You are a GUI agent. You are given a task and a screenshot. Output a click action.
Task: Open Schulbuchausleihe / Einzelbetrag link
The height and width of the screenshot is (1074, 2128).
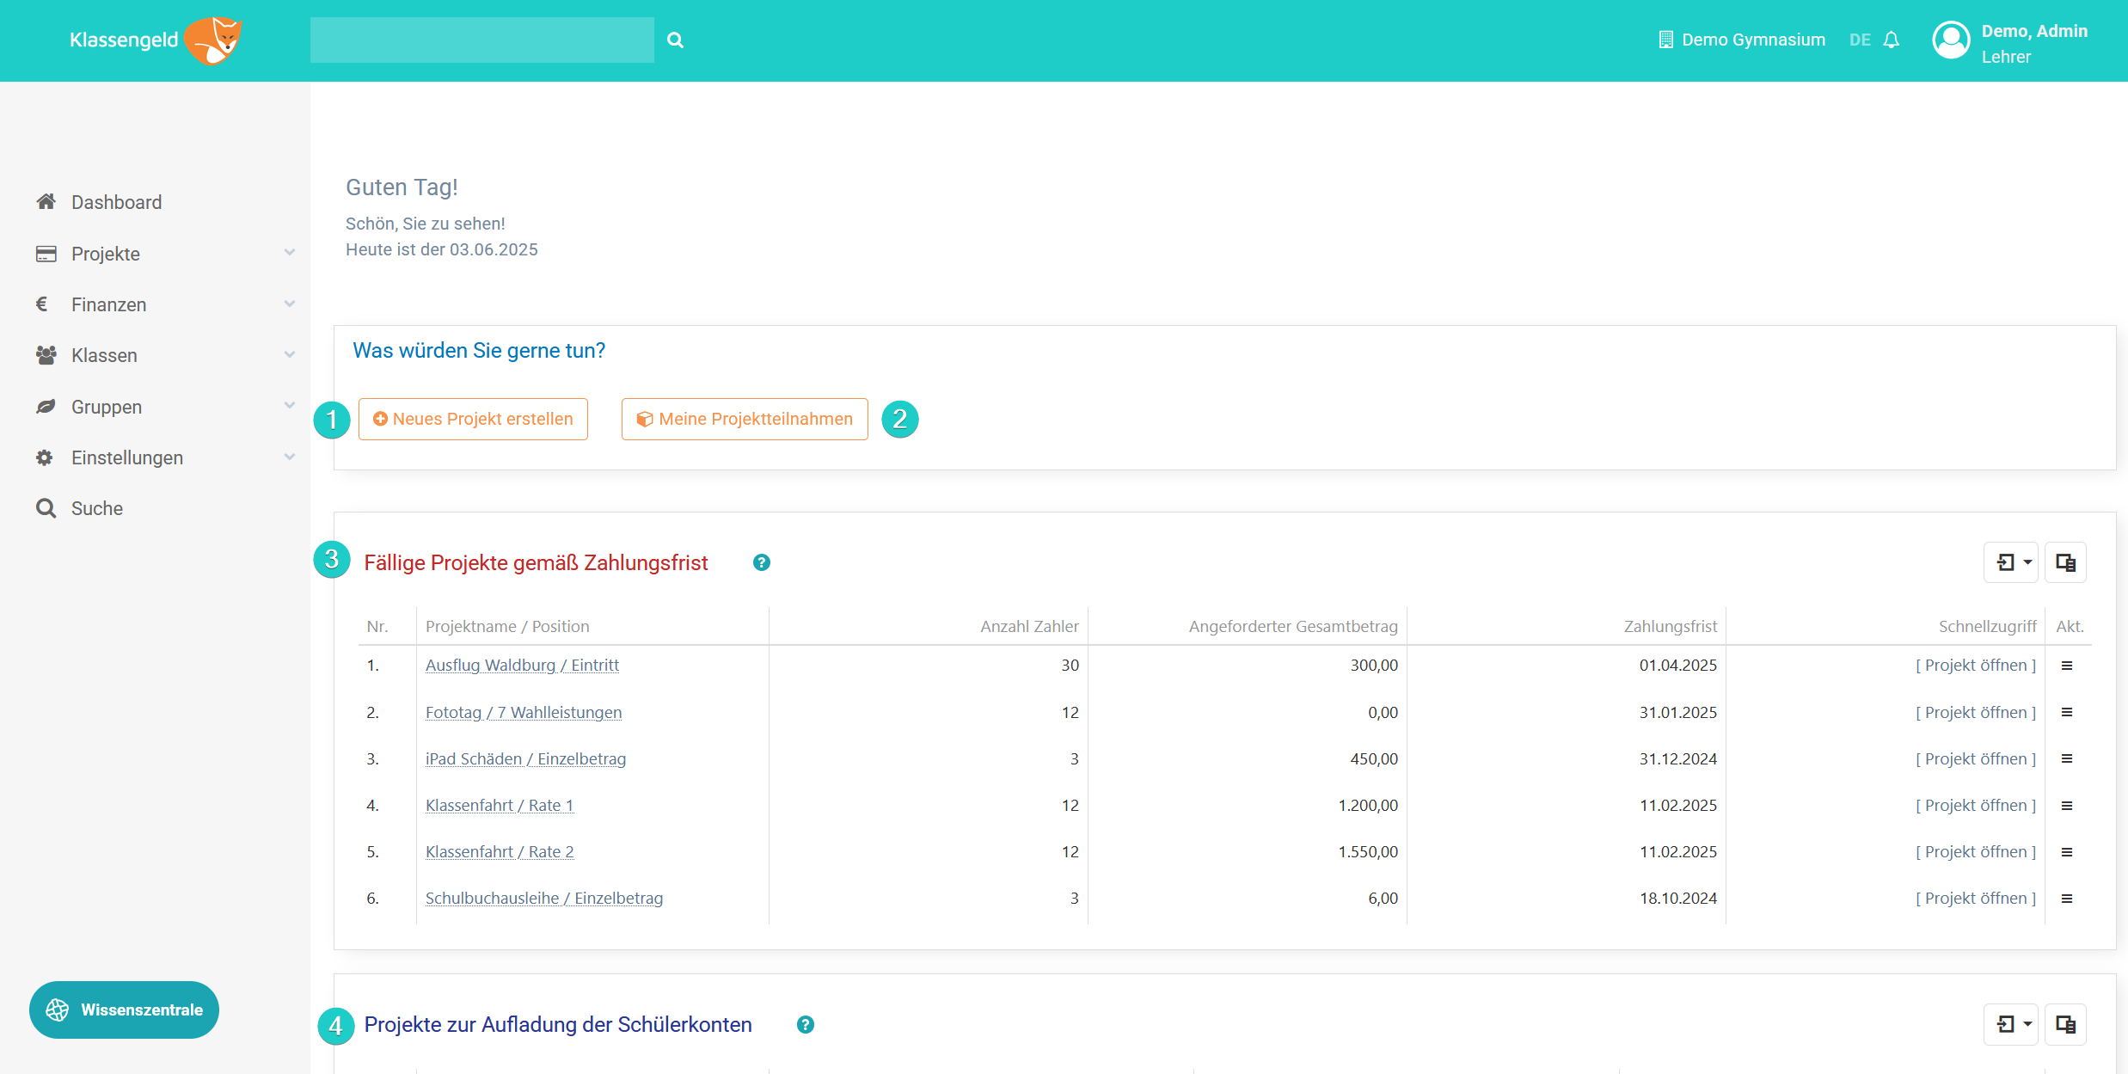pos(544,898)
